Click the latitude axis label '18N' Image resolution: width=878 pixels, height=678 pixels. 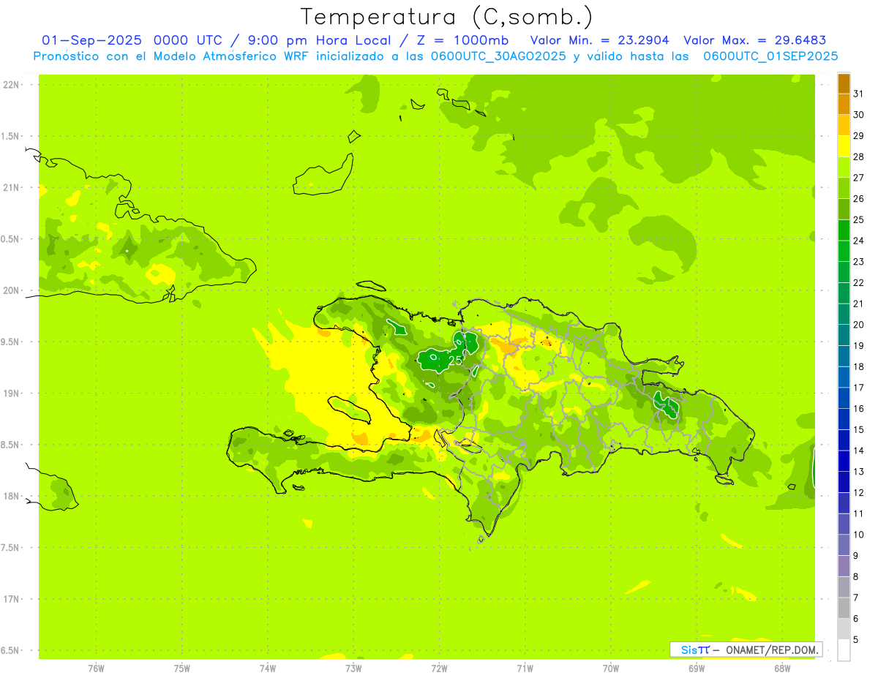coord(11,497)
